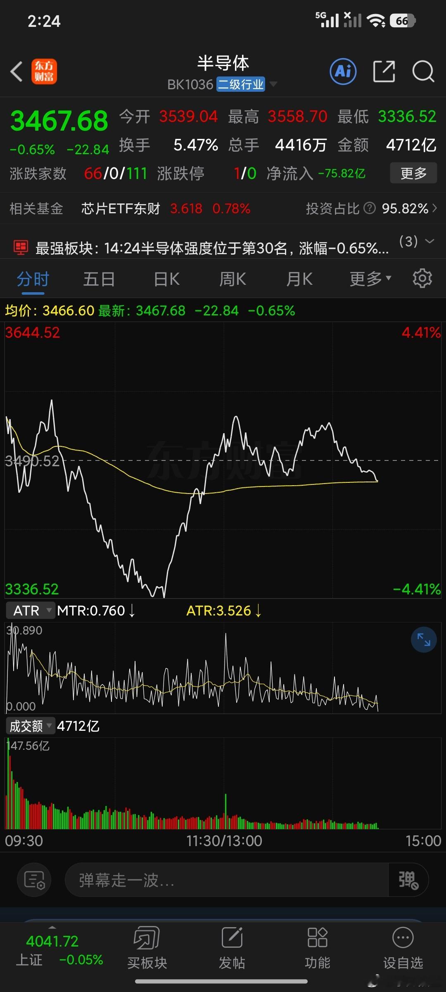Tap the 金额 4712亿 value
This screenshot has width=446, height=992.
pyautogui.click(x=411, y=145)
